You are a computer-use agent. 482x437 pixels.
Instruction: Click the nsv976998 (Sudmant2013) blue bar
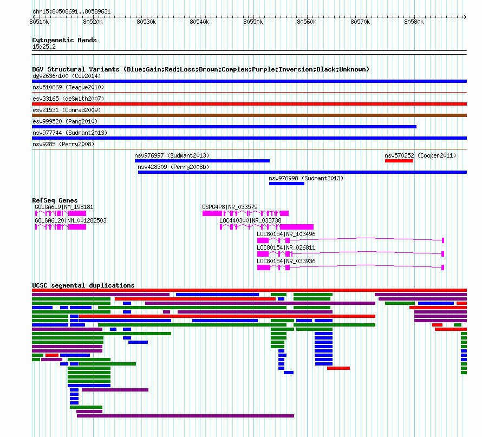coord(287,184)
